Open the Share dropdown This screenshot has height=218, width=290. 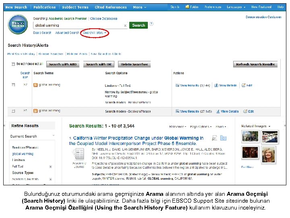[221, 127]
